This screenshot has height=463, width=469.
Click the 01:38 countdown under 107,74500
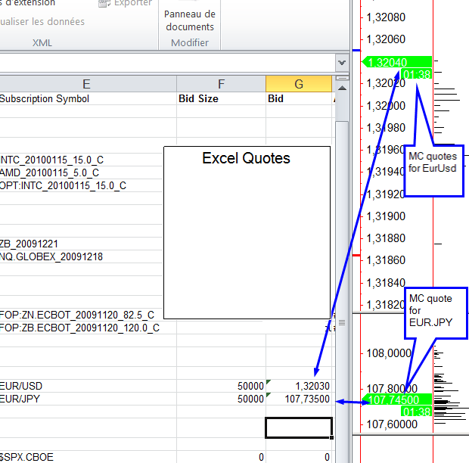click(416, 412)
